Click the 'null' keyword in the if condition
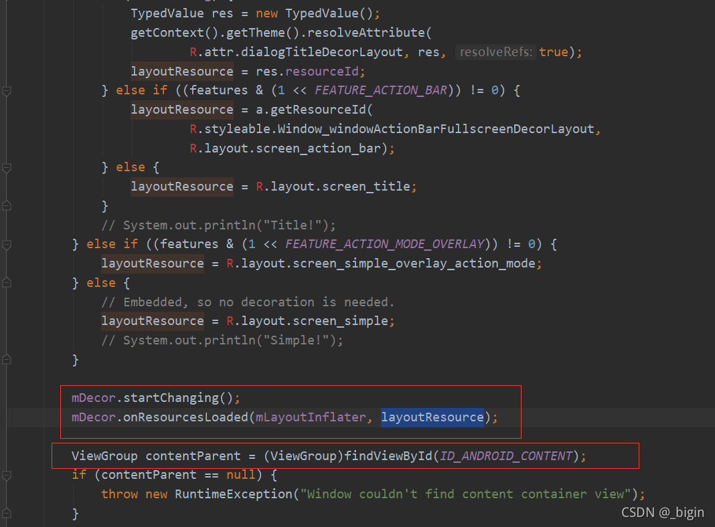Screen dimensions: 715x527 [241, 475]
